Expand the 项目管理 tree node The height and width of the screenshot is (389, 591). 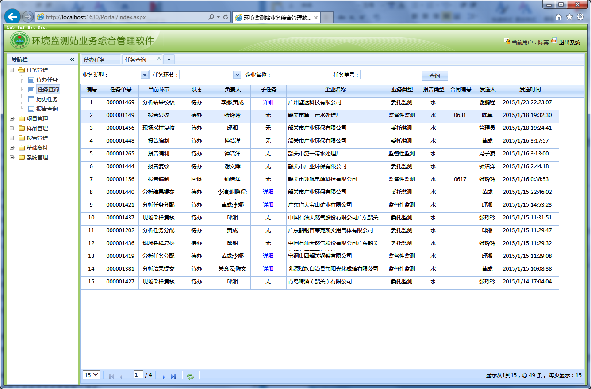(12, 118)
